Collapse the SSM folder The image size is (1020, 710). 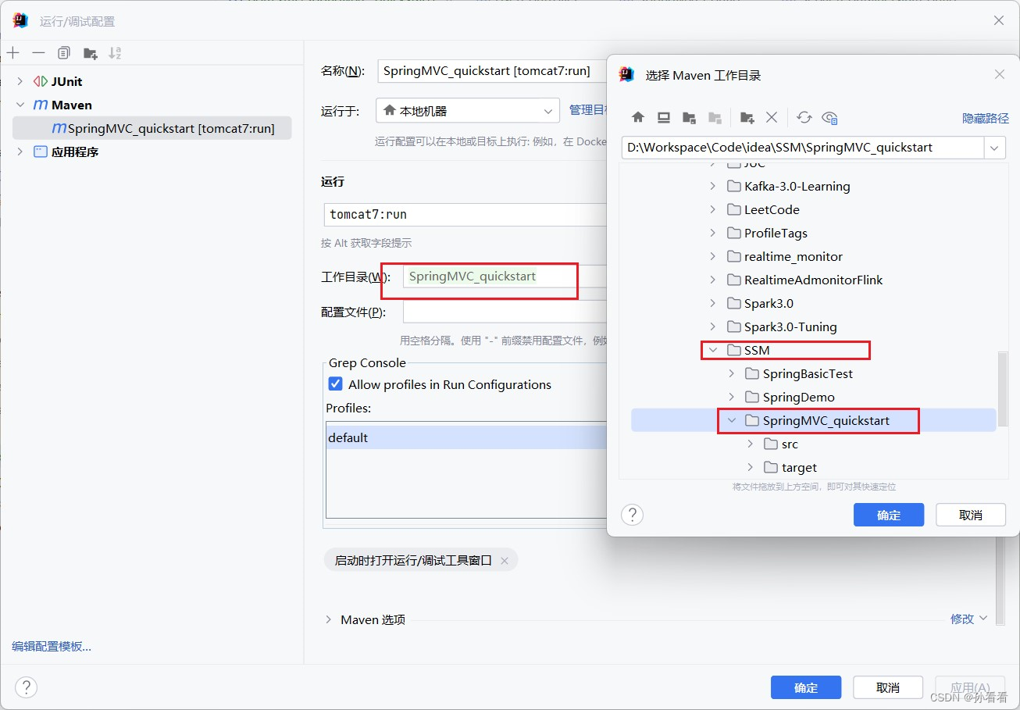[713, 350]
